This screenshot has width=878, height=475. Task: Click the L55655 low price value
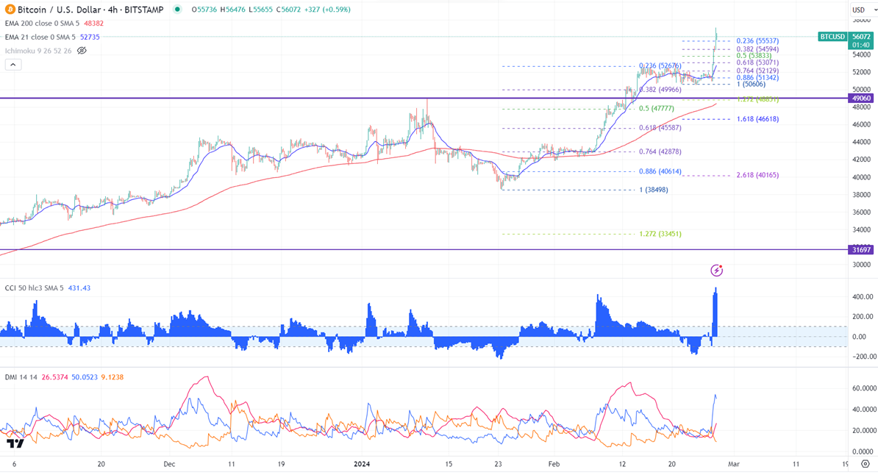coord(260,10)
